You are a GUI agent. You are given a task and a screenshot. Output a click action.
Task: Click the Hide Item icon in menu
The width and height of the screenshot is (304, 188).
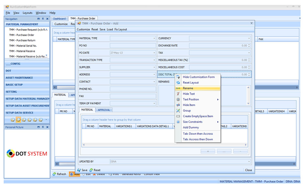[178, 105]
